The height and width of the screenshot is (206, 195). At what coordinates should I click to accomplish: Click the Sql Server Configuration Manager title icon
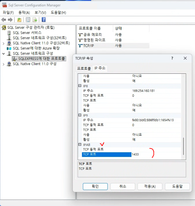[4, 5]
